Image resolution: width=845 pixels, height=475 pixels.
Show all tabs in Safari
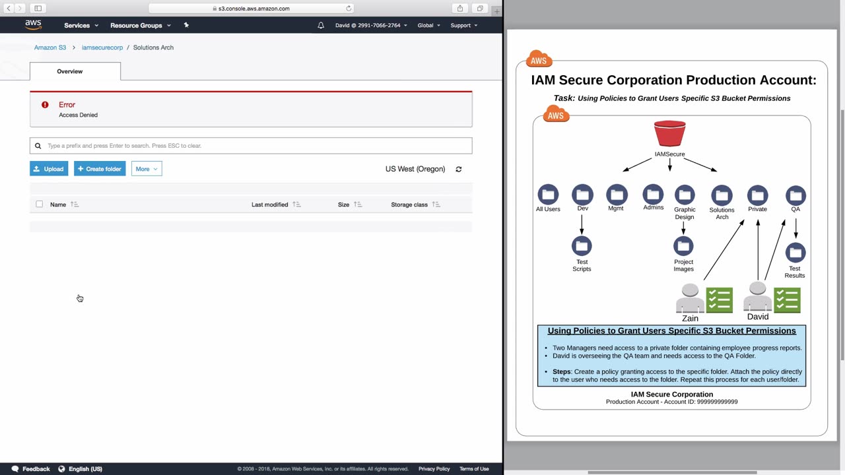480,9
